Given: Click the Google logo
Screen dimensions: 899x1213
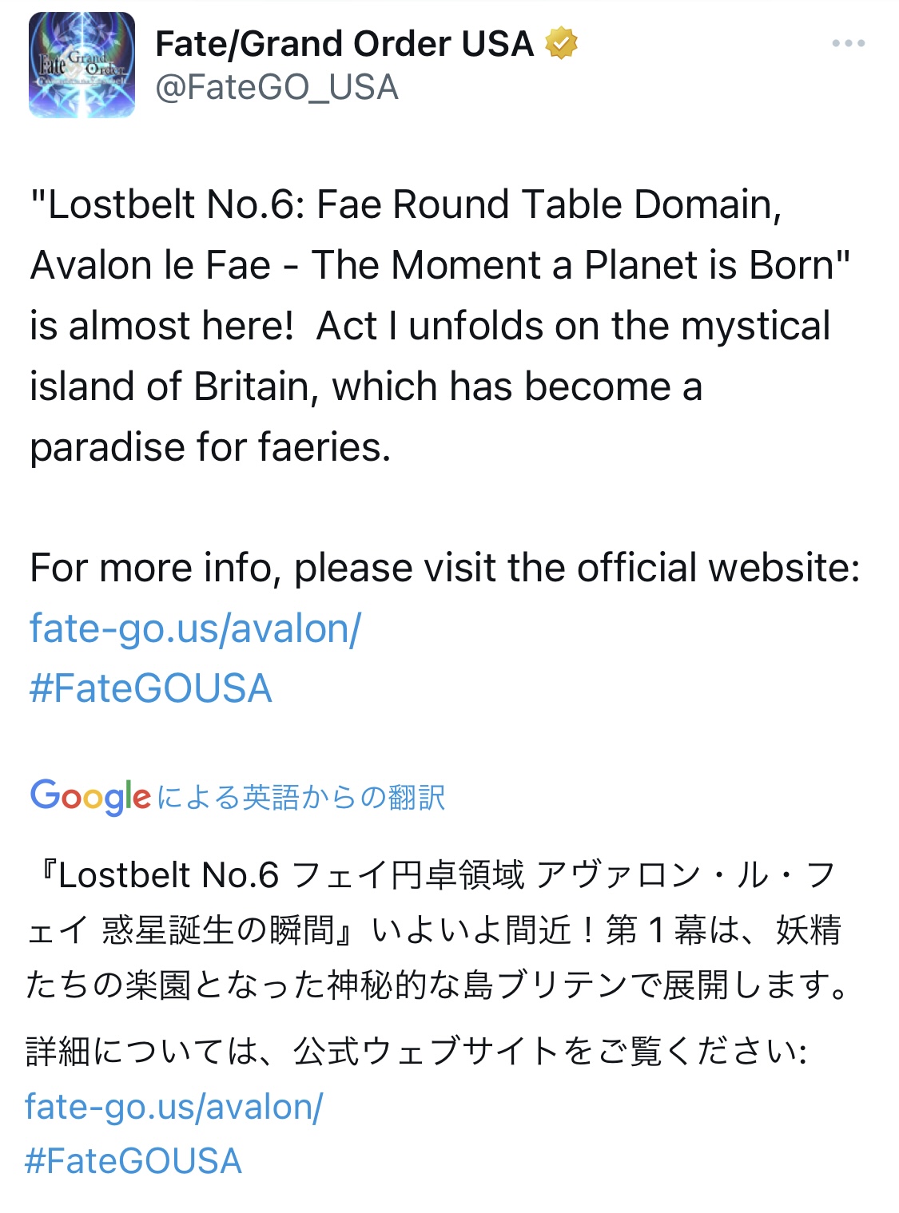Looking at the screenshot, I should 90,796.
